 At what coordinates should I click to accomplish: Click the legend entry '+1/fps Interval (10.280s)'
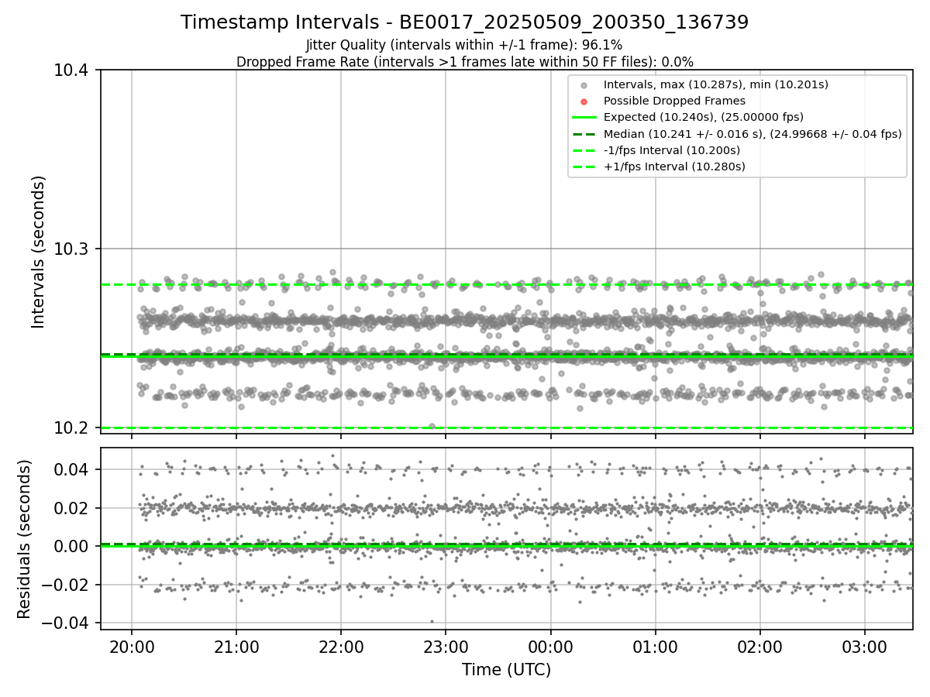pyautogui.click(x=674, y=167)
